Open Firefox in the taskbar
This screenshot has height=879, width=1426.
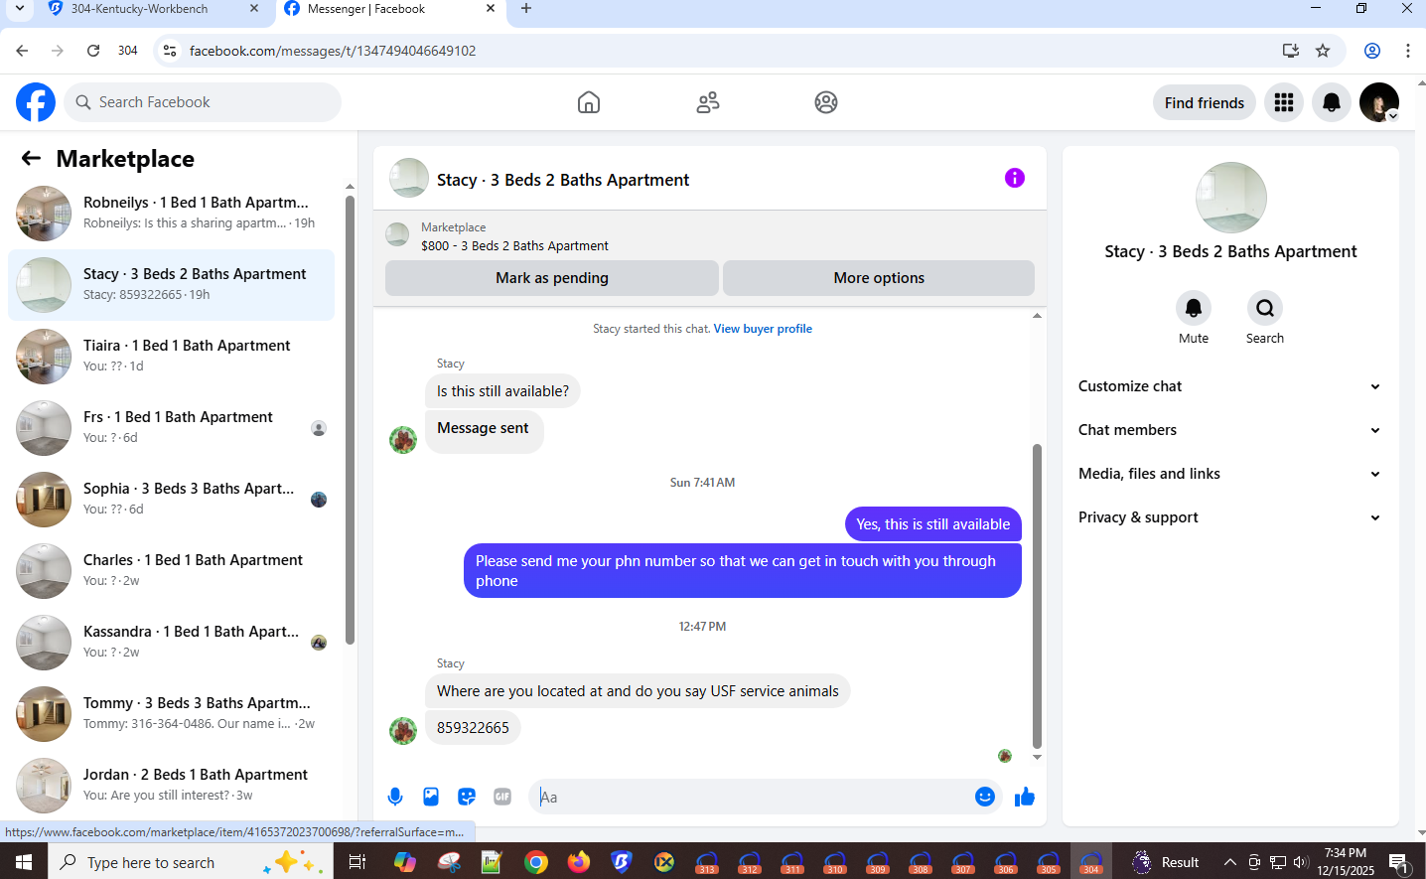point(579,862)
